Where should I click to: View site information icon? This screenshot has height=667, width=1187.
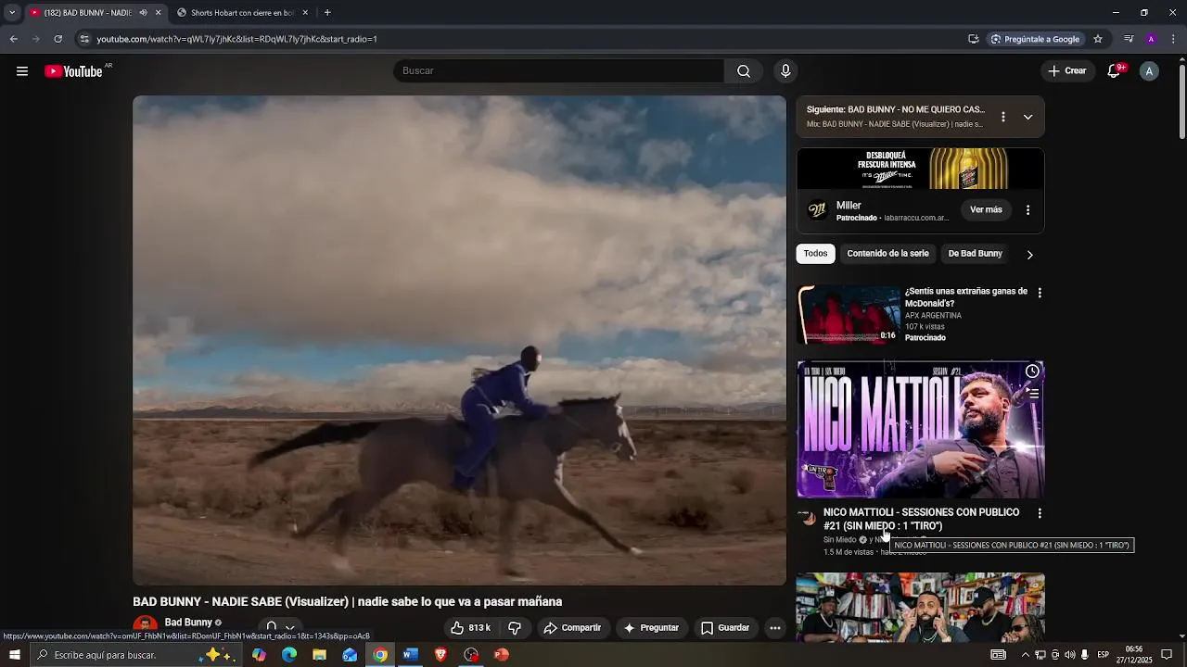click(x=84, y=39)
